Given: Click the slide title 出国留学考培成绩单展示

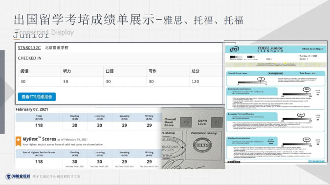Looking at the screenshot, I should pyautogui.click(x=84, y=20).
